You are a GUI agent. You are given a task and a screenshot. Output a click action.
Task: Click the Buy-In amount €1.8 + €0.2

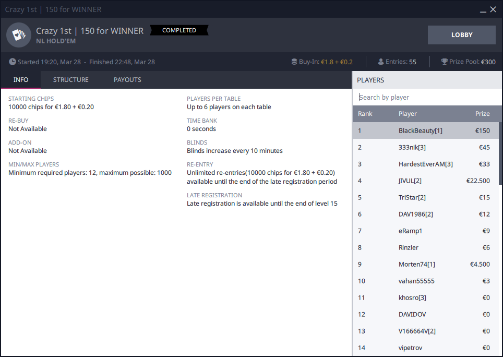click(337, 62)
